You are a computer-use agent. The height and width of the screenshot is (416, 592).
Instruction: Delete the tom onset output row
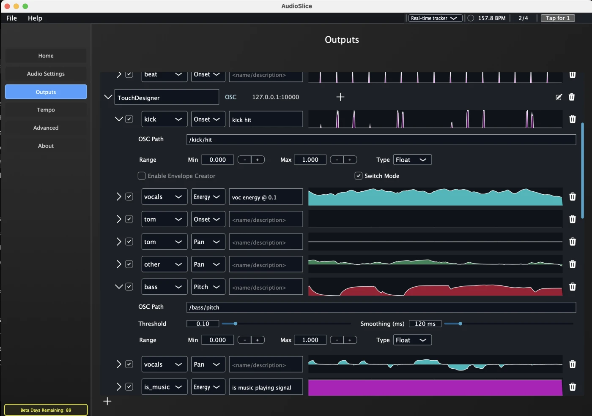(x=573, y=219)
